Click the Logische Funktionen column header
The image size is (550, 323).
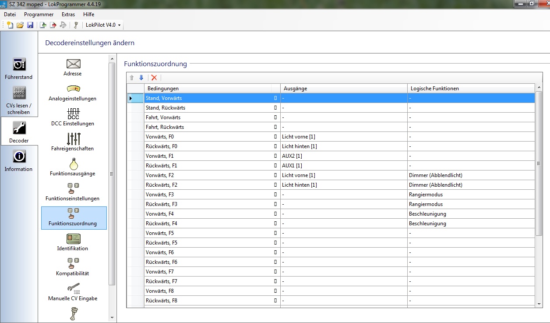point(471,89)
